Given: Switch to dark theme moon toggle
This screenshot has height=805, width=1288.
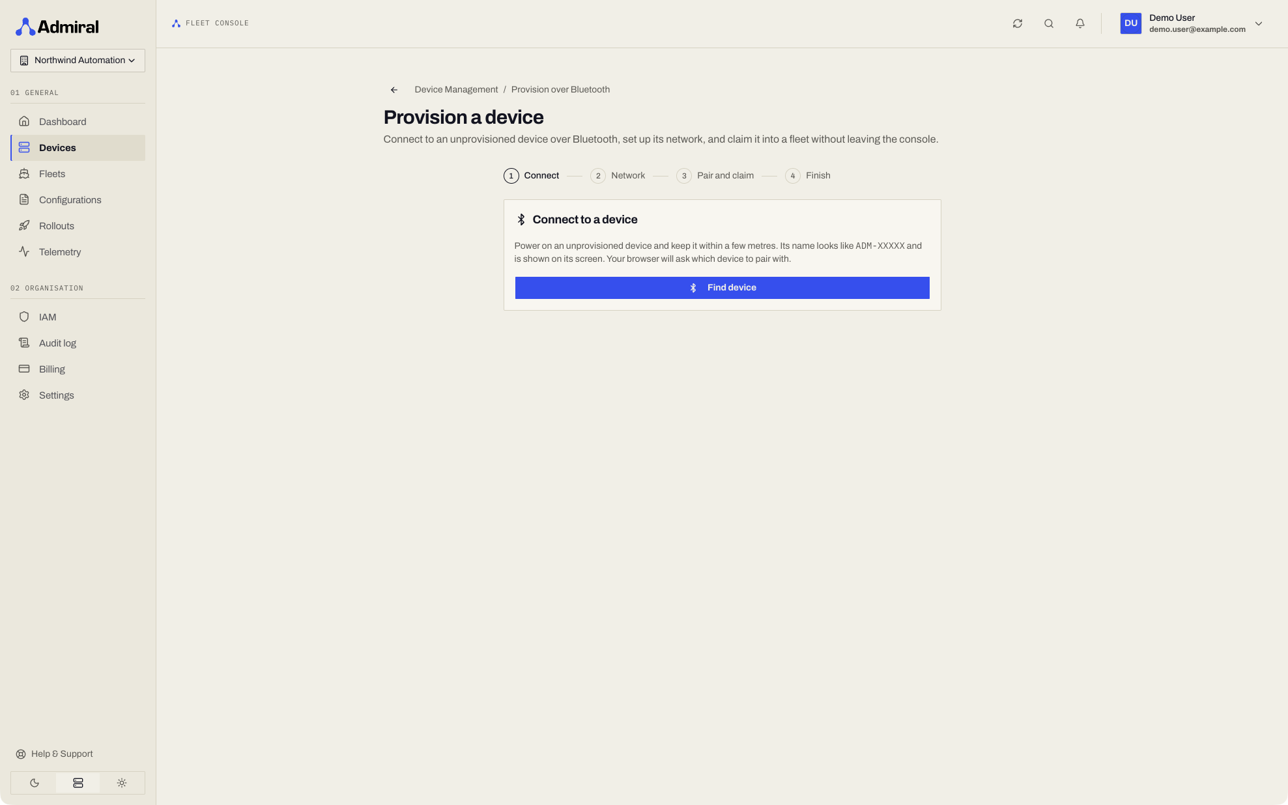Looking at the screenshot, I should click(34, 783).
